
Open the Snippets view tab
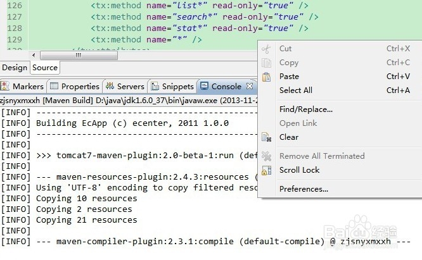pyautogui.click(x=172, y=86)
